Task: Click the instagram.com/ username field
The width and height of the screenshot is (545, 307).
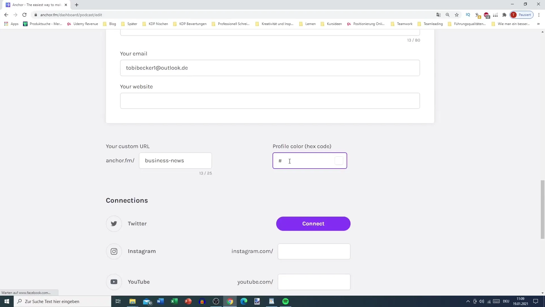Action: pos(314,251)
